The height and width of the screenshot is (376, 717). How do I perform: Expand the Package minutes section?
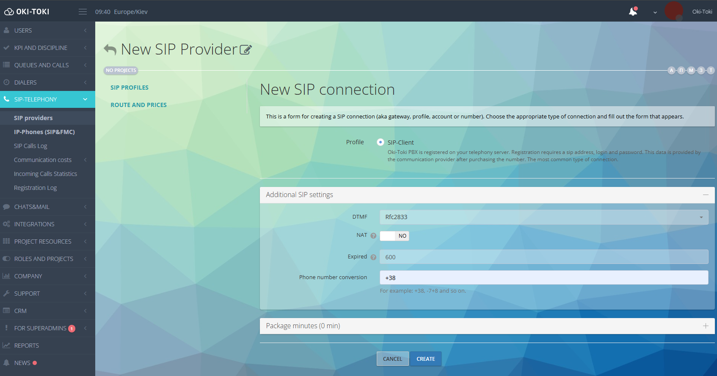(705, 326)
